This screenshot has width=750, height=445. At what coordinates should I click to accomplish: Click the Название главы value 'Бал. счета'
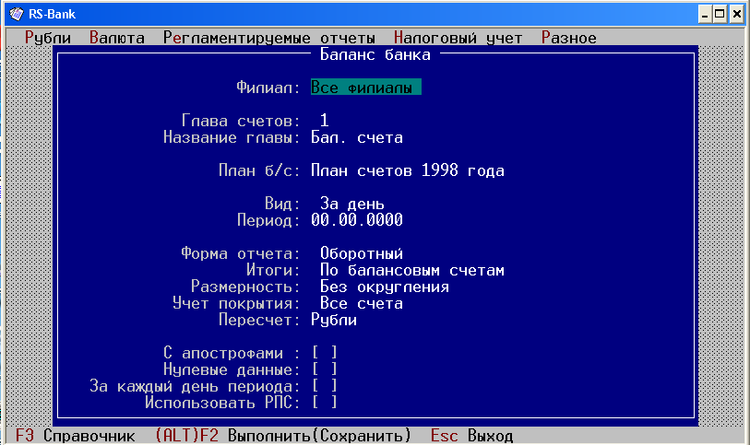coord(357,137)
